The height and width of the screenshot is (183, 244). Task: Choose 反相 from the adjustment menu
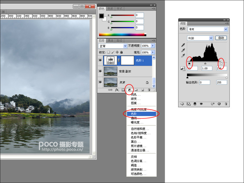[142, 157]
